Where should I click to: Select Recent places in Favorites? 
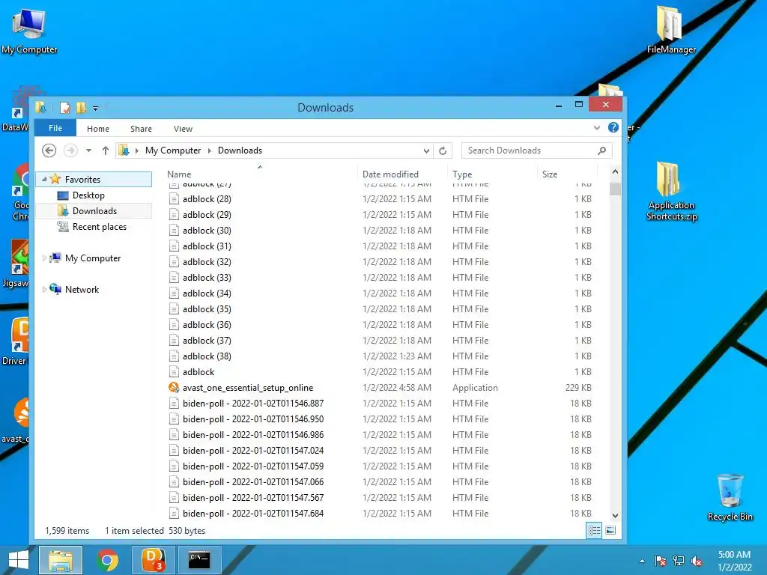[100, 227]
